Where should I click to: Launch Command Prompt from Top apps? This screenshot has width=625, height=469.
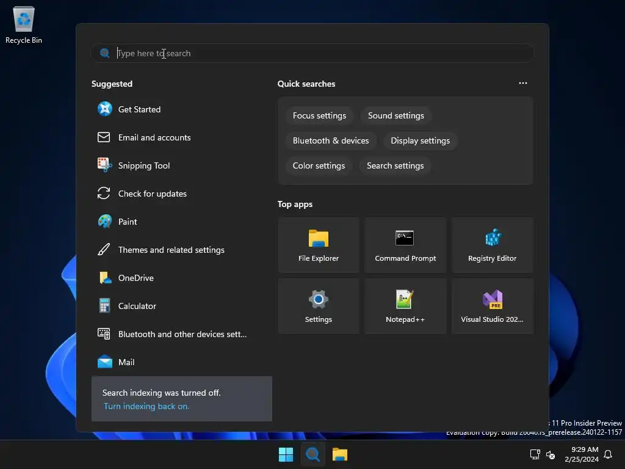tap(405, 245)
